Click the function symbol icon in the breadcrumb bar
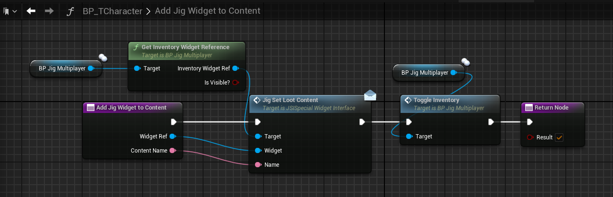The height and width of the screenshot is (197, 613). (70, 10)
